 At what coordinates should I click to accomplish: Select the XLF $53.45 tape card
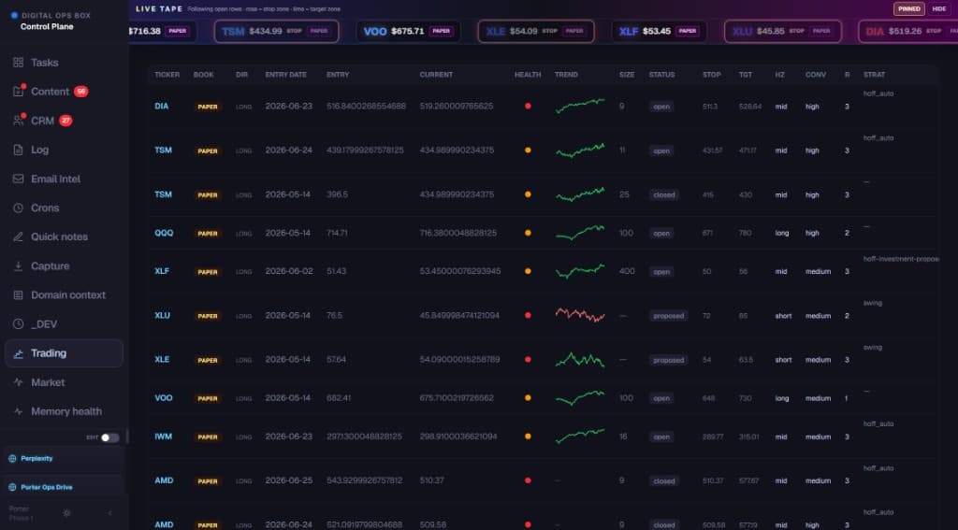[660, 31]
